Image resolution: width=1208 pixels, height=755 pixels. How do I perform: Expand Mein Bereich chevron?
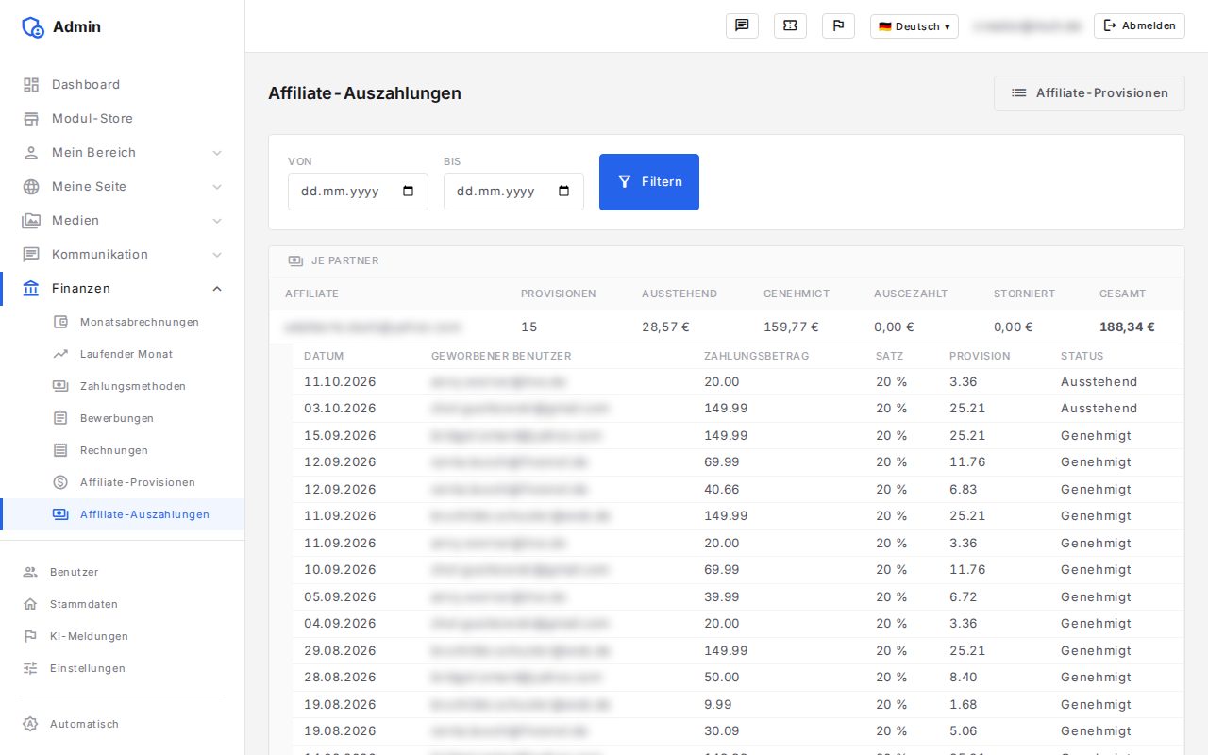click(x=217, y=152)
